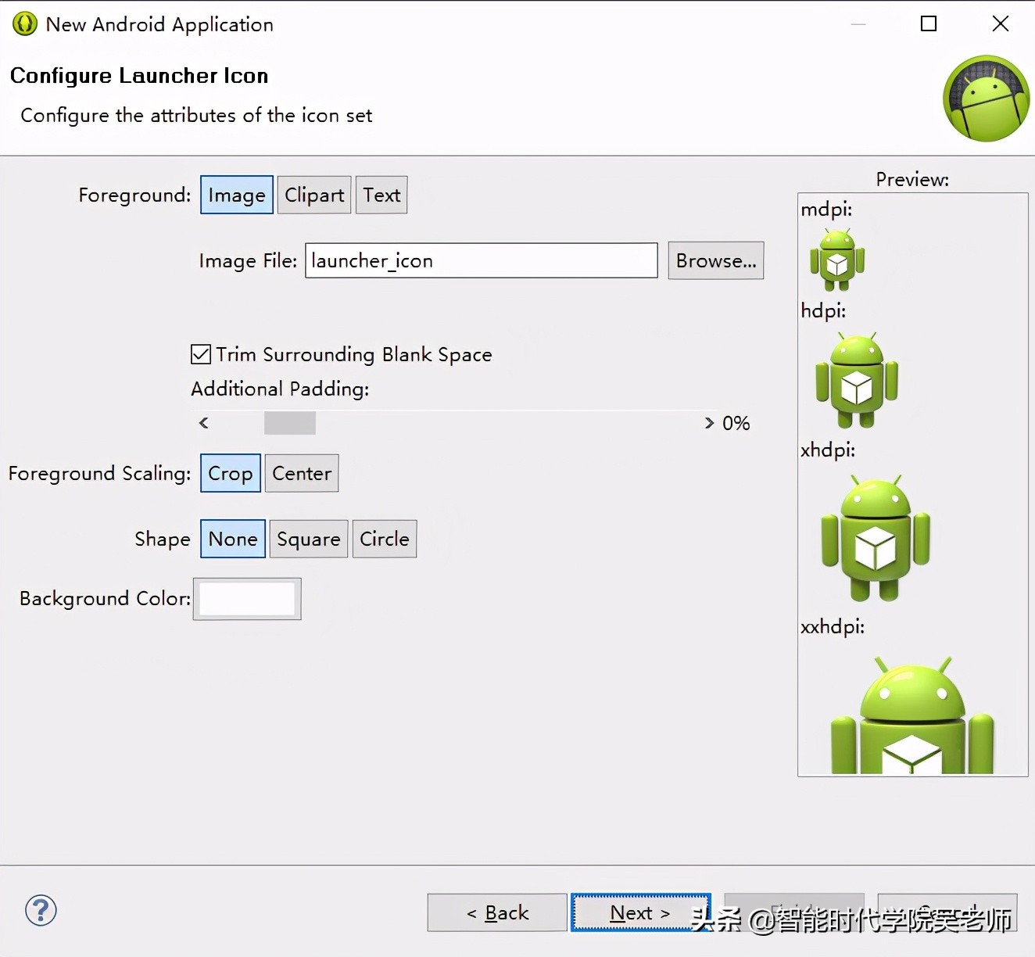Click the Additional Padding slider thumb
Screen dimensions: 1035x957
[x=290, y=423]
